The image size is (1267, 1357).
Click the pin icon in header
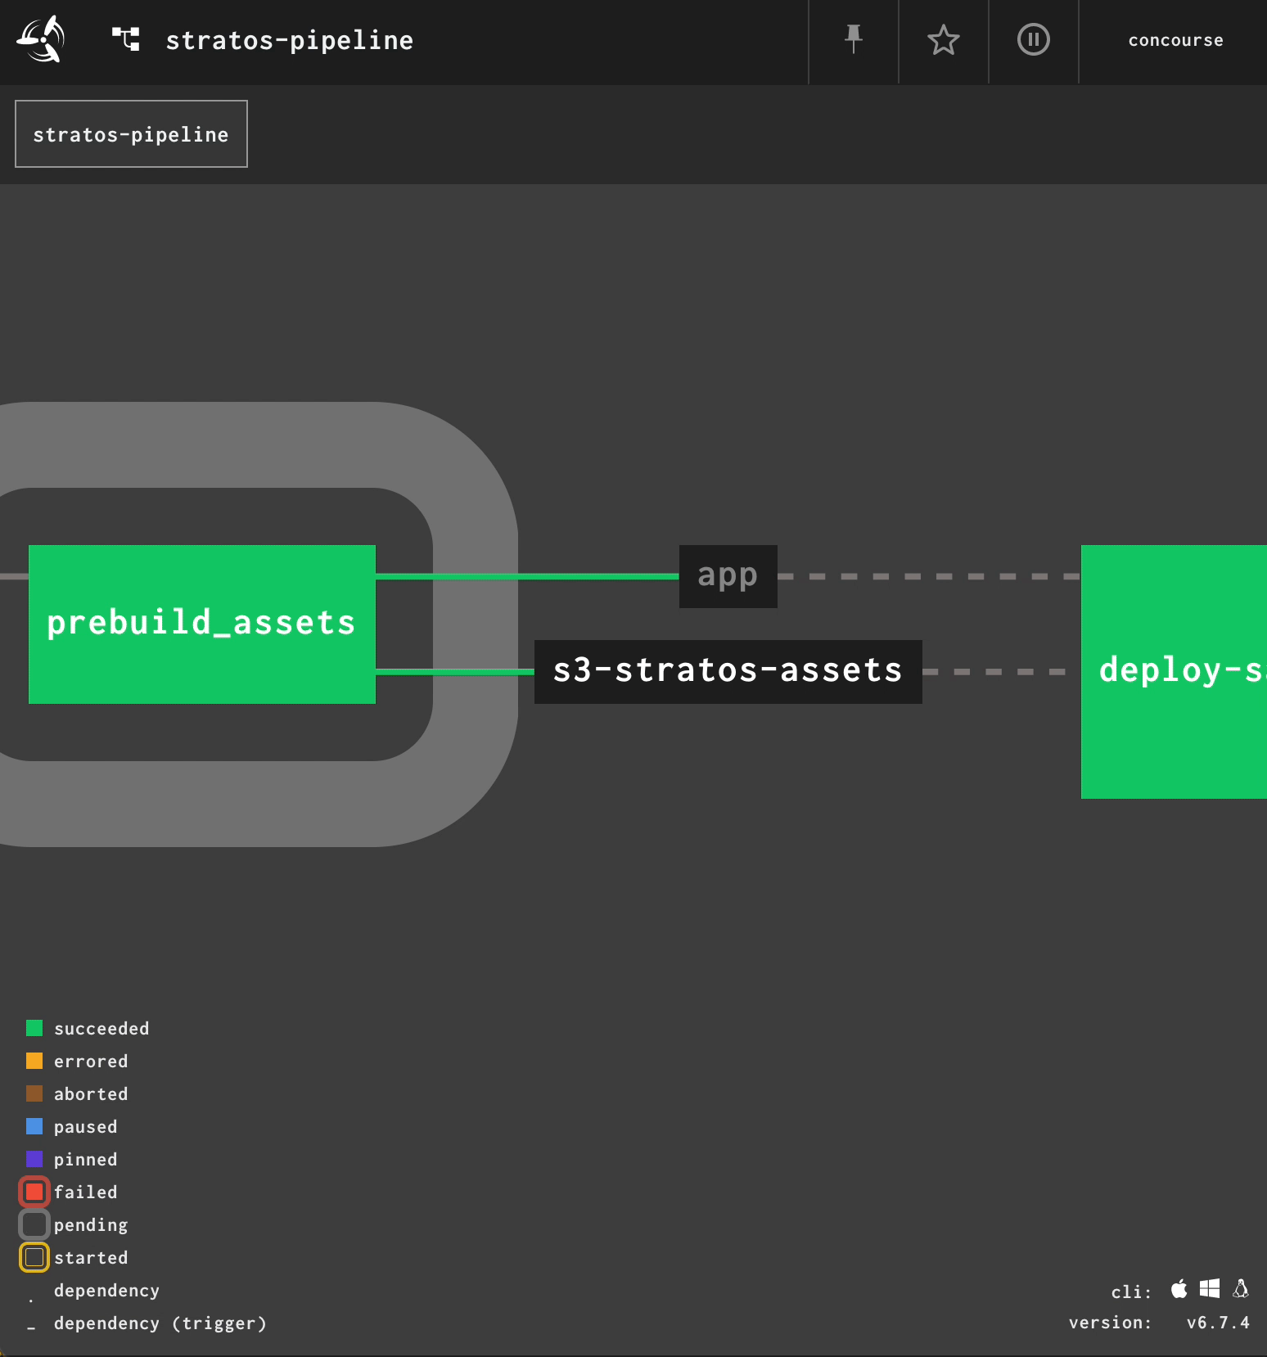[x=854, y=39]
